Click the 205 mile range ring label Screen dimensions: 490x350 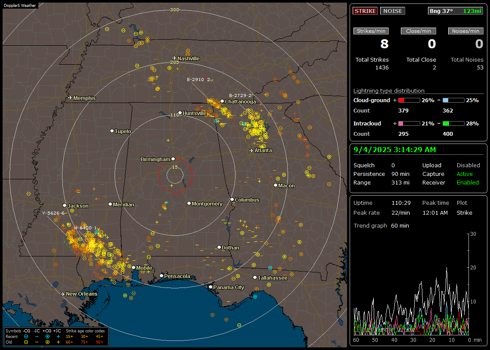(x=174, y=62)
